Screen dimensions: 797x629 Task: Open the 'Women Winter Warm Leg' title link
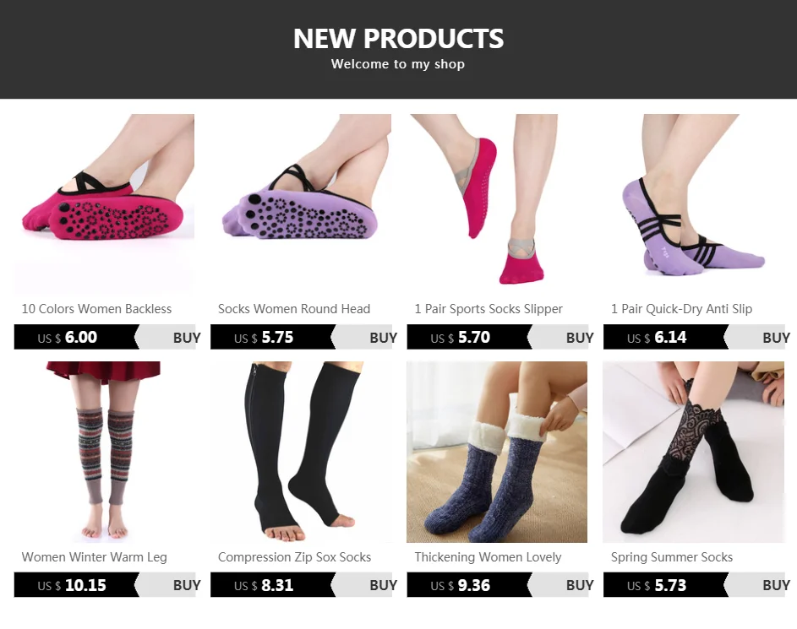pos(94,557)
